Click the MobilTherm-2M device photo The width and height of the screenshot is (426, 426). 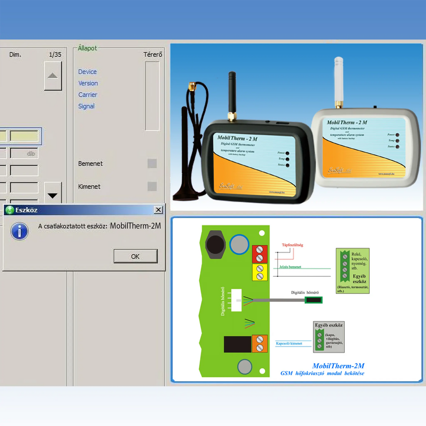(296, 127)
